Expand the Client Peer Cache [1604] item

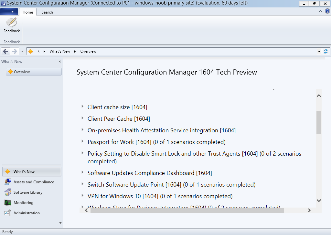pyautogui.click(x=82, y=118)
